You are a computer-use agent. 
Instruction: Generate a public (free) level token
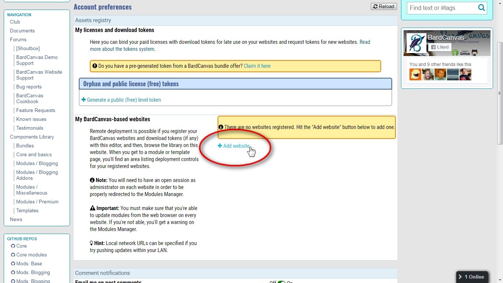click(x=121, y=100)
